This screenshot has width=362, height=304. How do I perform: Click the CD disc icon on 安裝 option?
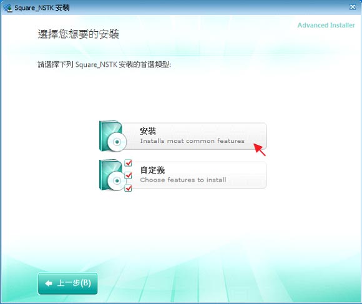[x=117, y=142]
